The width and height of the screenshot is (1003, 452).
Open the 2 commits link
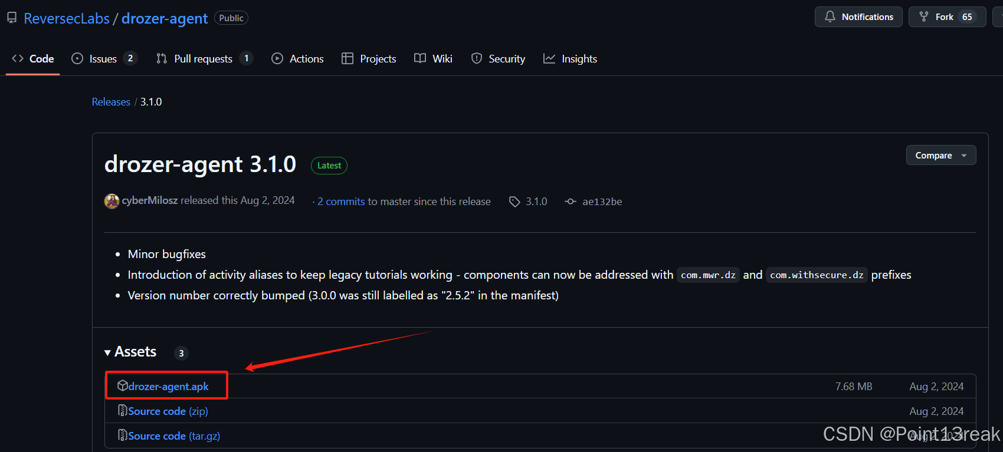coord(341,202)
